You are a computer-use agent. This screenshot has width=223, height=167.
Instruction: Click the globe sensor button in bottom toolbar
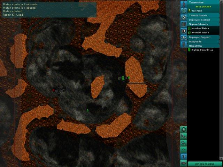184,129
